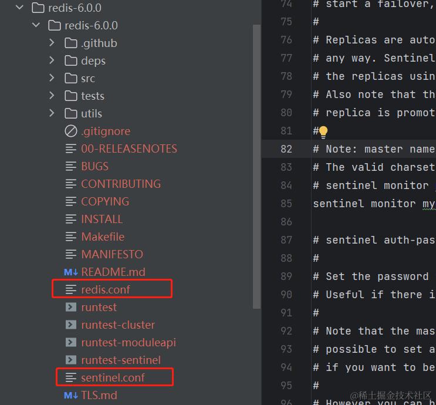Collapse the nested redis-6.0.0 folder
The width and height of the screenshot is (436, 405).
(x=36, y=25)
